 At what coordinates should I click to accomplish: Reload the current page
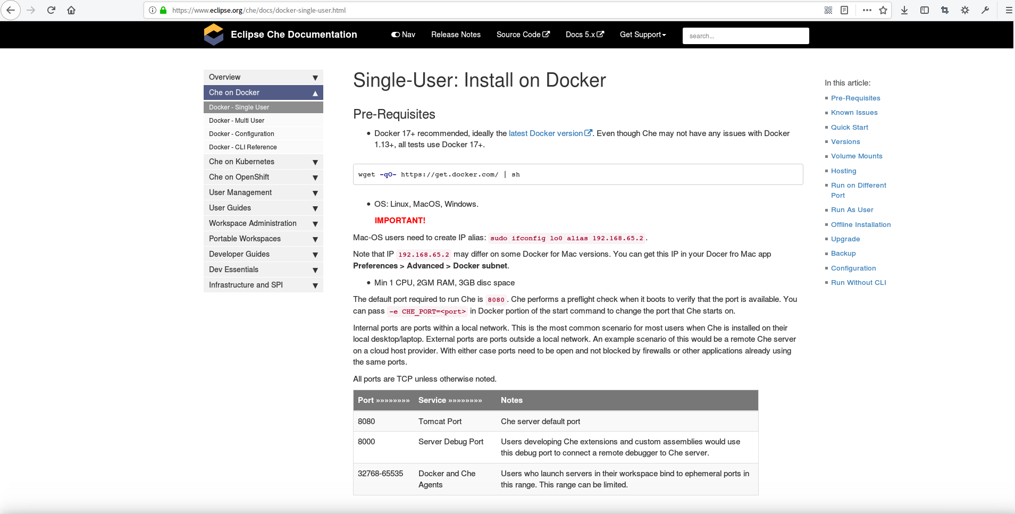coord(51,10)
